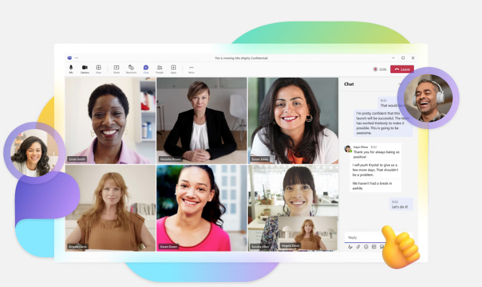Mute the microphone in toolbar
The height and width of the screenshot is (287, 482).
(x=71, y=68)
